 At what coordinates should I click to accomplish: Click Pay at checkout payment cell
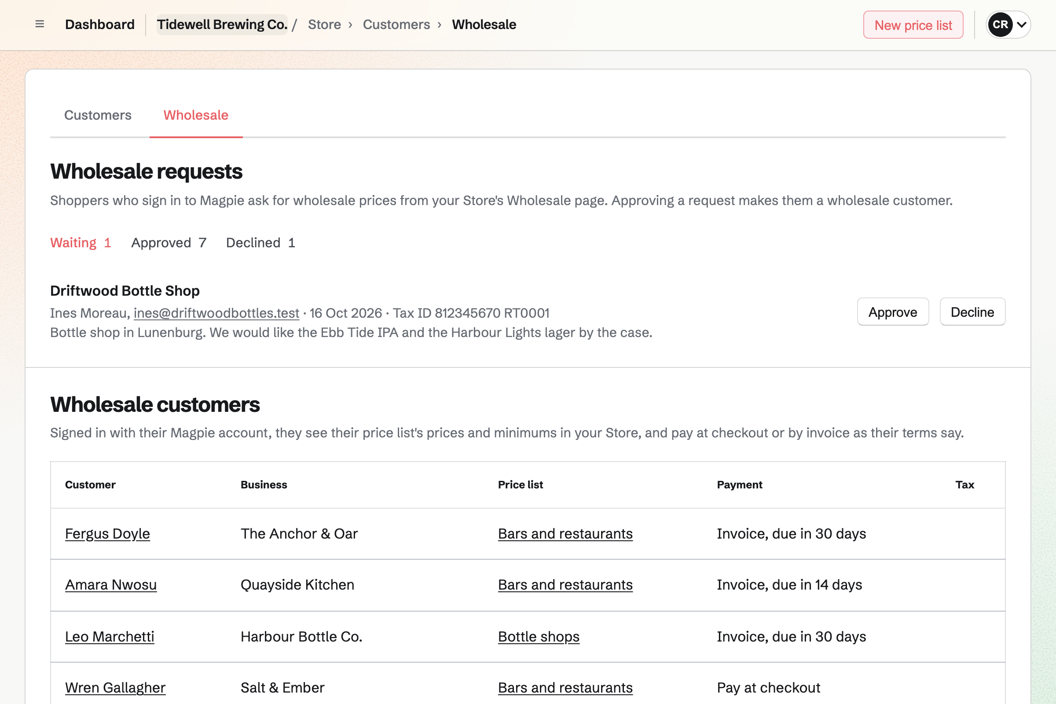pyautogui.click(x=768, y=688)
